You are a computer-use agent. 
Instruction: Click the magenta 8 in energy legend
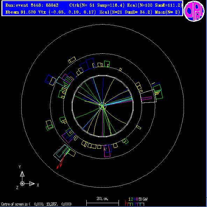click(137, 199)
